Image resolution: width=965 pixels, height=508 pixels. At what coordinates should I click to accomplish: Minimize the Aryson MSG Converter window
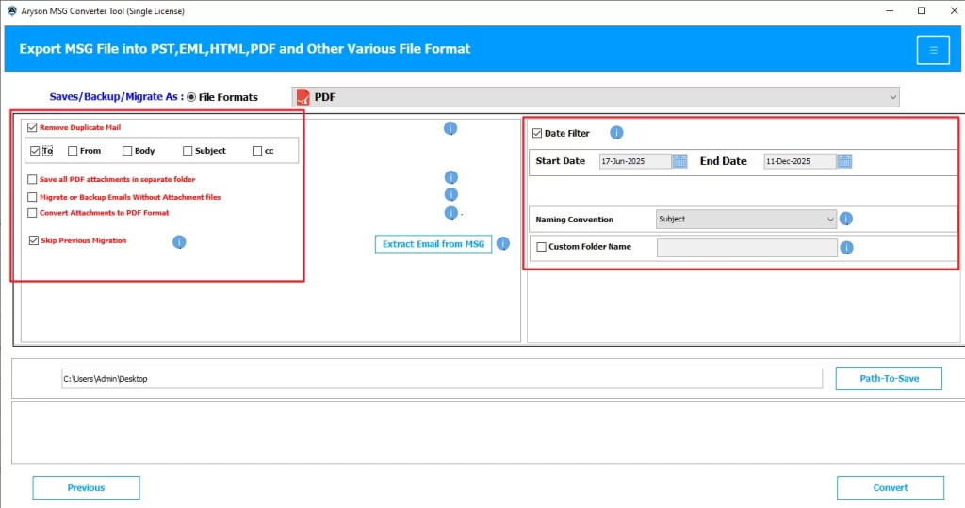tap(890, 11)
